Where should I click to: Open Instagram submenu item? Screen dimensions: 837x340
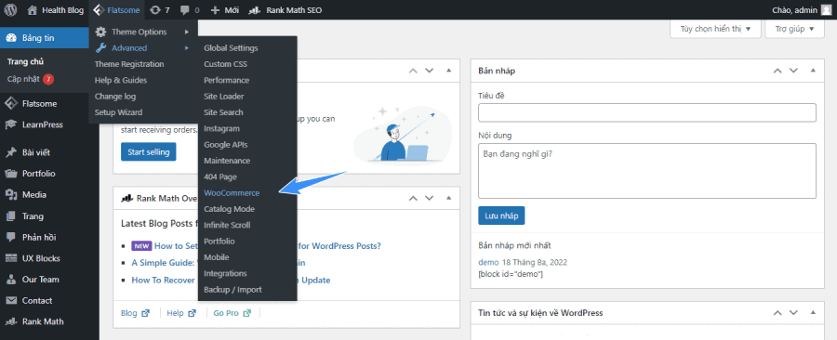pyautogui.click(x=221, y=128)
